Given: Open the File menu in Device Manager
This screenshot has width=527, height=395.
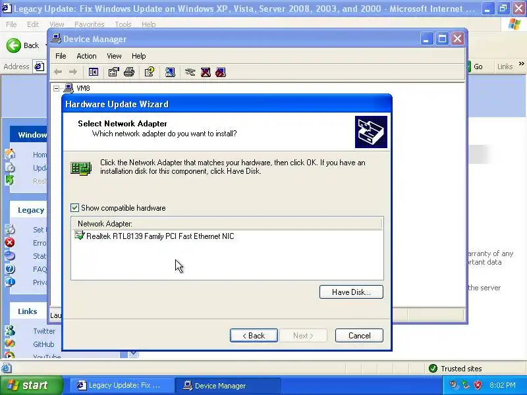Looking at the screenshot, I should point(61,56).
